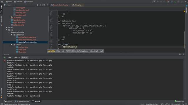Click the editor vertical scrollbar thumb
188x105 pixels.
point(184,40)
